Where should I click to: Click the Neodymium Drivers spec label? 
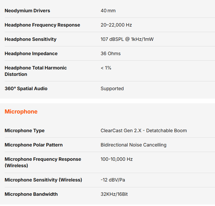tap(27, 11)
